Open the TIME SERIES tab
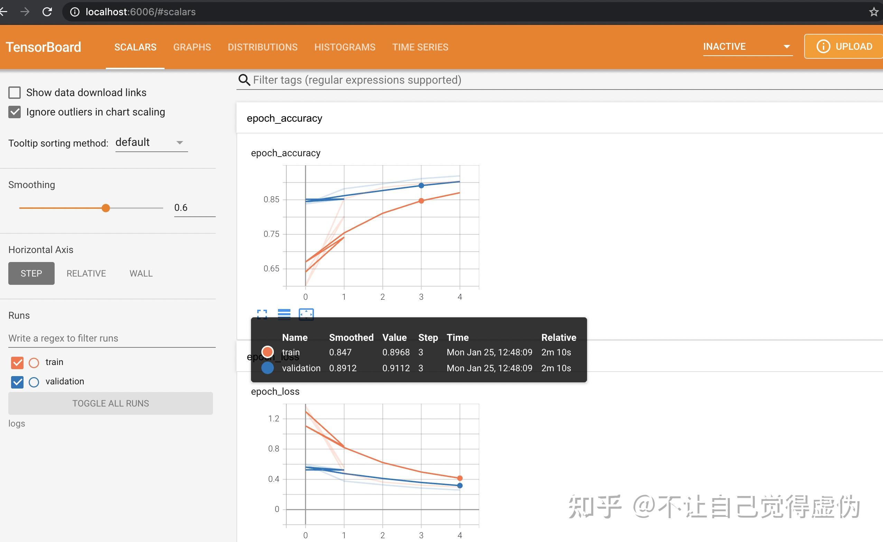883x542 pixels. click(x=420, y=47)
